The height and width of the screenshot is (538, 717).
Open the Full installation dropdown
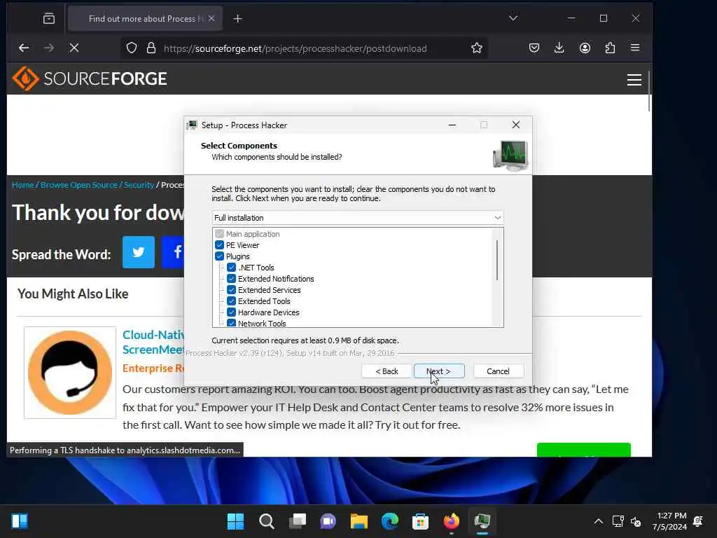click(358, 218)
